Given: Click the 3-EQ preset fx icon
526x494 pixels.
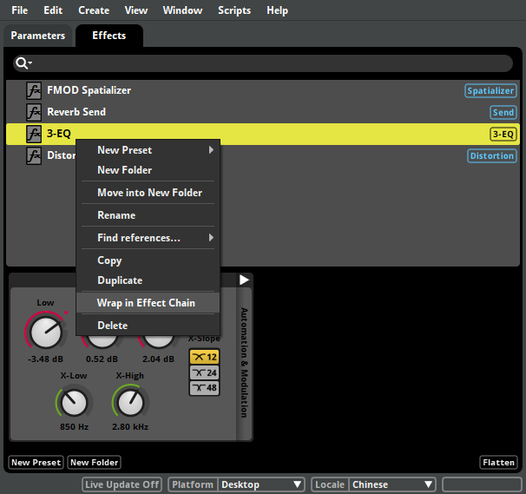Looking at the screenshot, I should coord(34,134).
